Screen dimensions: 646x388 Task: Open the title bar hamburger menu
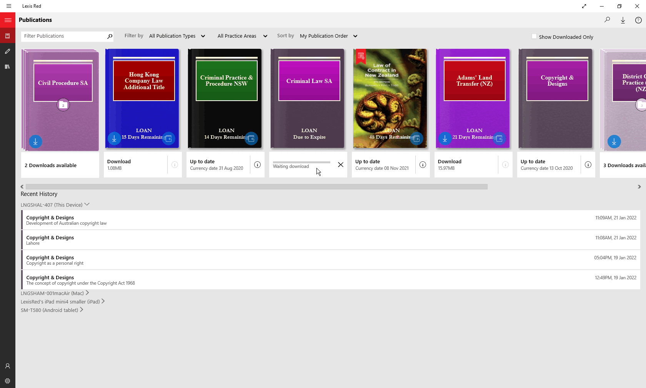coord(8,6)
